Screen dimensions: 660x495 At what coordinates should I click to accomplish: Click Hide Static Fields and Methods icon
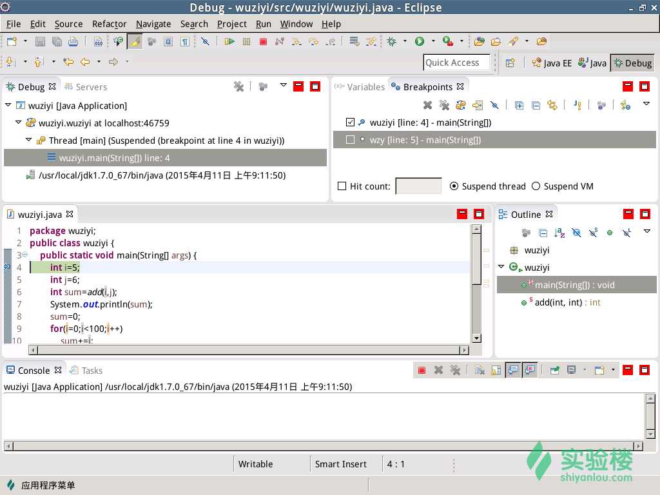[x=593, y=232]
